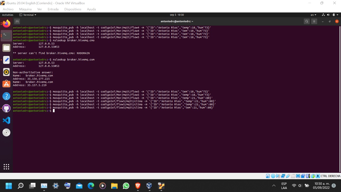Open Firefox from the Ubuntu dock
341x192 pixels.
6,23
